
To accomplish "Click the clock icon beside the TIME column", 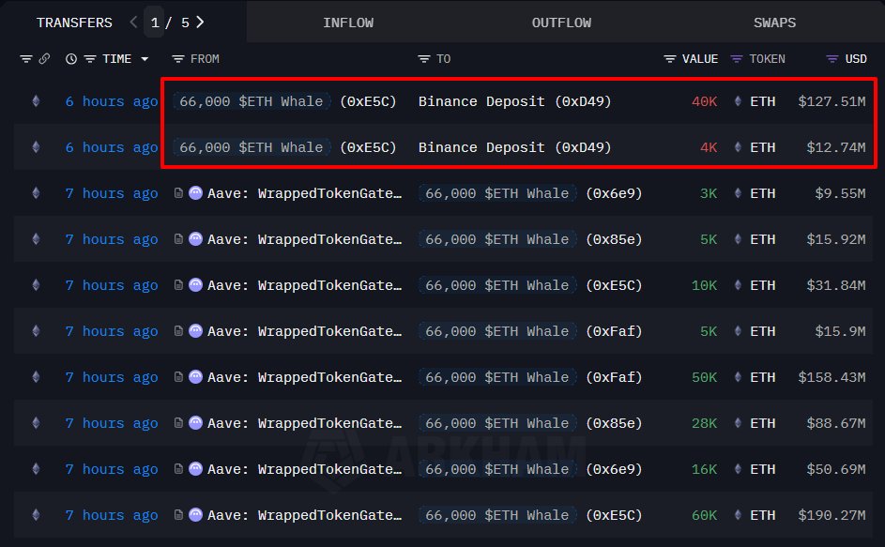I will tap(71, 58).
